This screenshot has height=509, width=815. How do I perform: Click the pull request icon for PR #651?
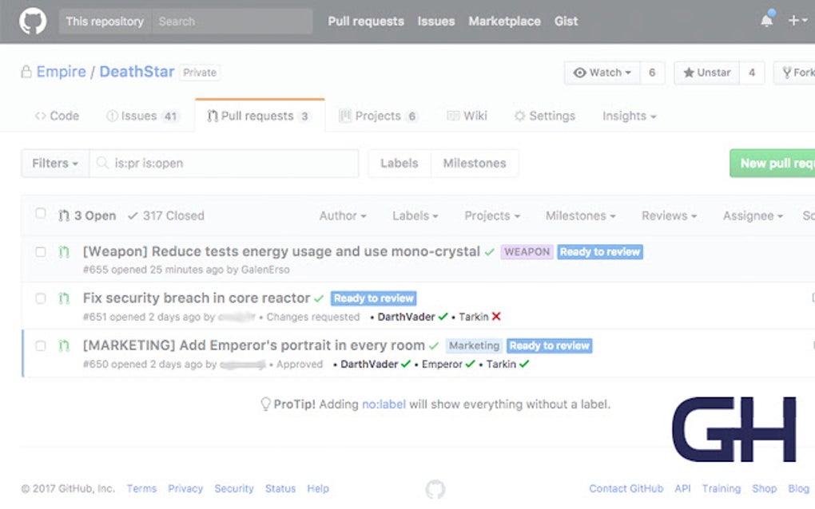[x=64, y=298]
